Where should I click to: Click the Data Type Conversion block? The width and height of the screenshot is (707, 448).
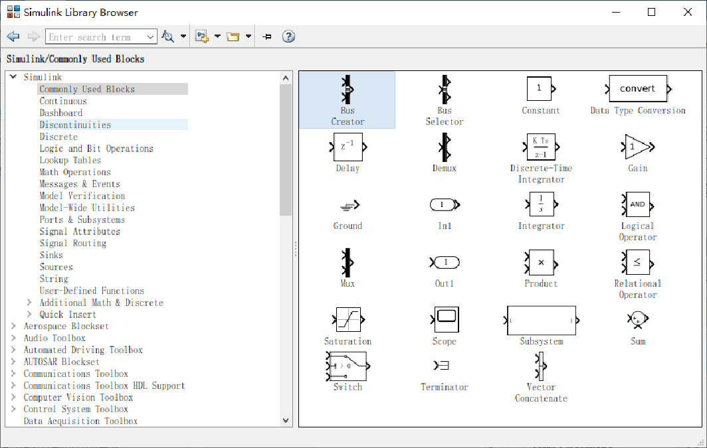(637, 89)
